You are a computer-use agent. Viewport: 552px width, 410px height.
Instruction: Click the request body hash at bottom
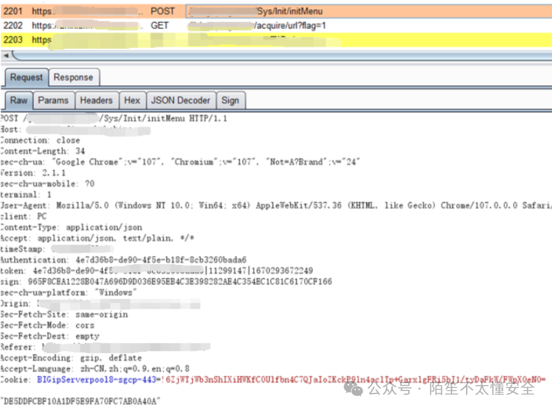coord(80,401)
